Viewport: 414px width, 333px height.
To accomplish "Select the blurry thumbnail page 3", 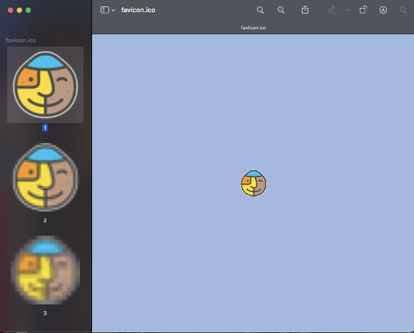I will [46, 270].
